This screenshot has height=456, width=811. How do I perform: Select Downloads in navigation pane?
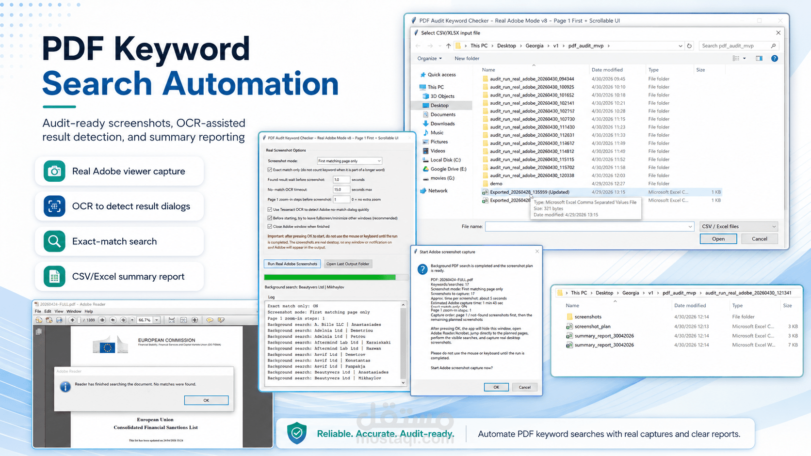[x=439, y=124]
